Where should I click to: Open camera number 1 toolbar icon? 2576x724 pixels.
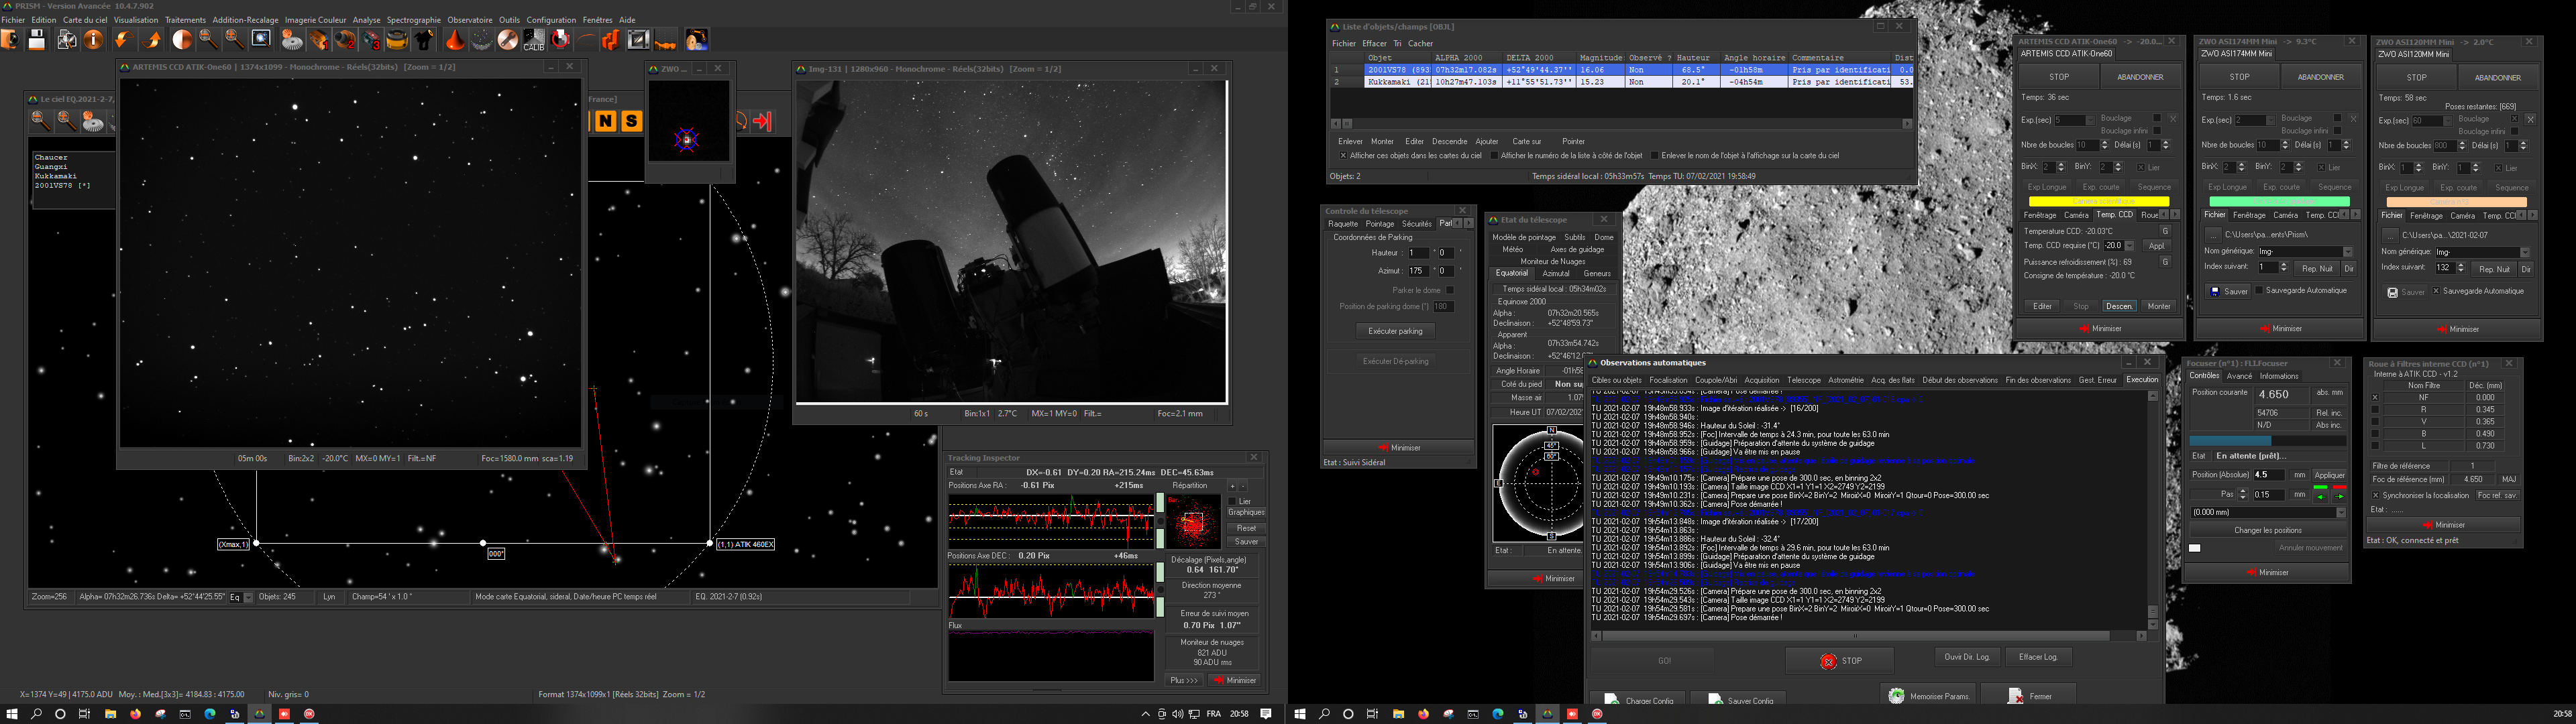point(318,40)
